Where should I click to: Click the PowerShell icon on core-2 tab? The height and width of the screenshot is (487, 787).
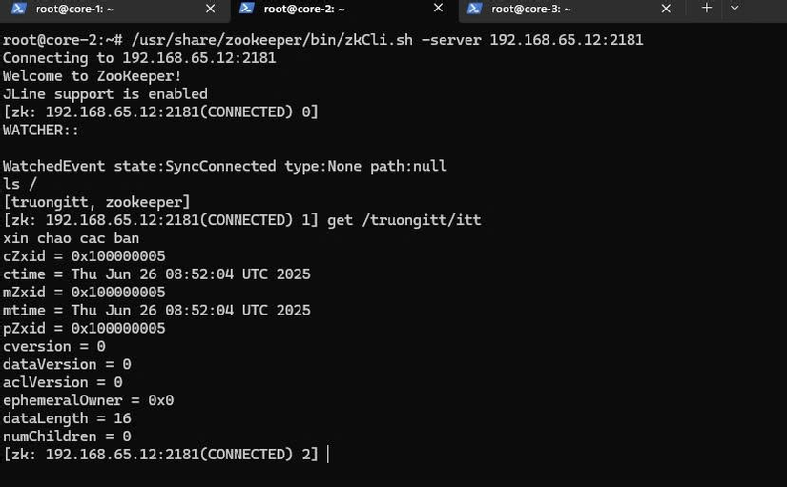tap(246, 8)
